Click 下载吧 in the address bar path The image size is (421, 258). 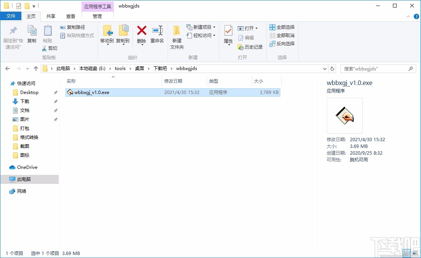tap(160, 69)
